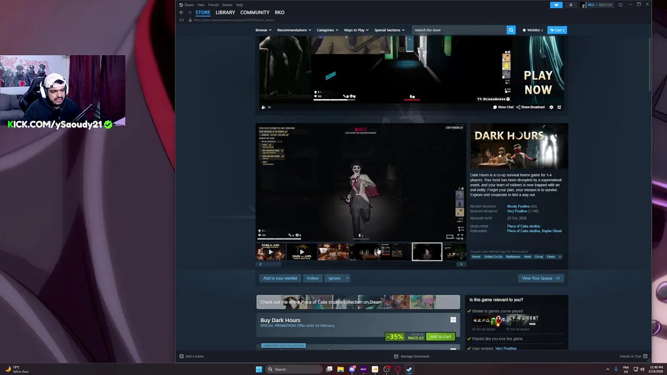Select the Online Co-Op tag
The height and width of the screenshot is (375, 667).
pyautogui.click(x=493, y=257)
